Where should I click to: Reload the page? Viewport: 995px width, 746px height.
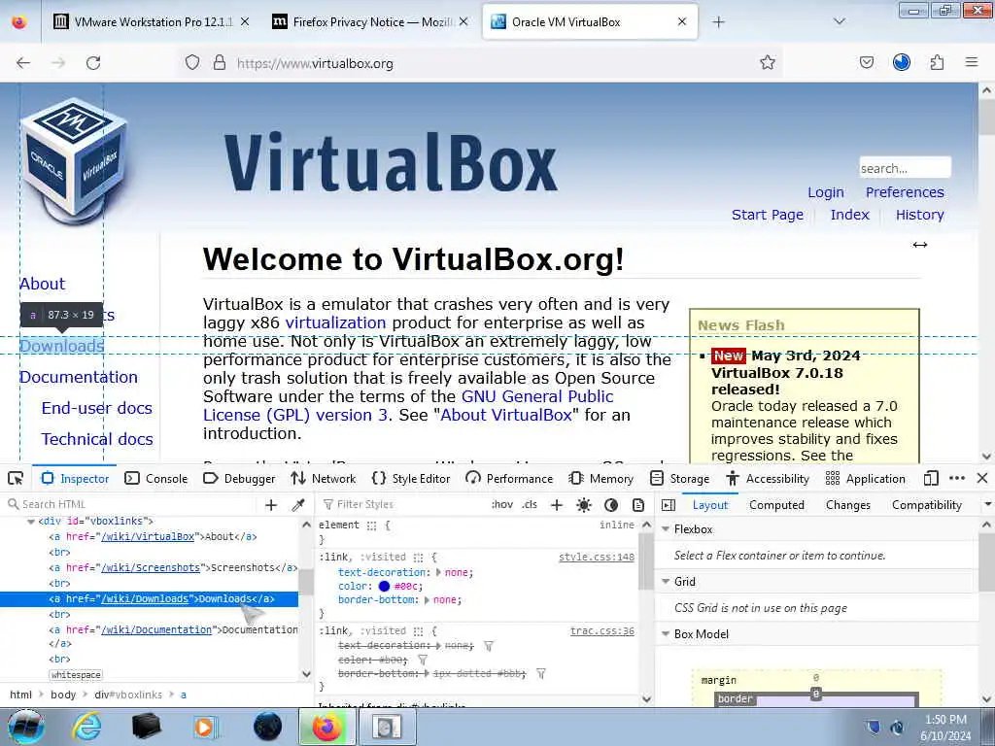click(x=93, y=63)
